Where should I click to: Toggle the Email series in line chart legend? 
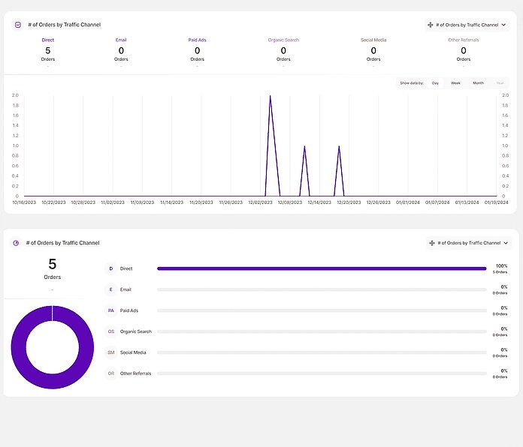[x=121, y=40]
